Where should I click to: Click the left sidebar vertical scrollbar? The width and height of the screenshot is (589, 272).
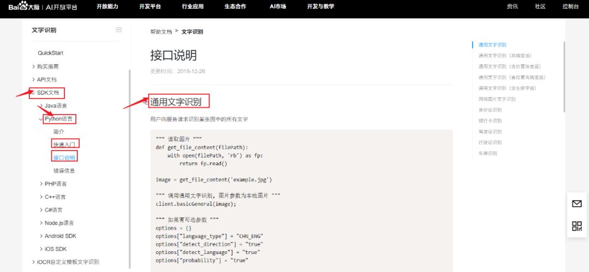[130, 168]
